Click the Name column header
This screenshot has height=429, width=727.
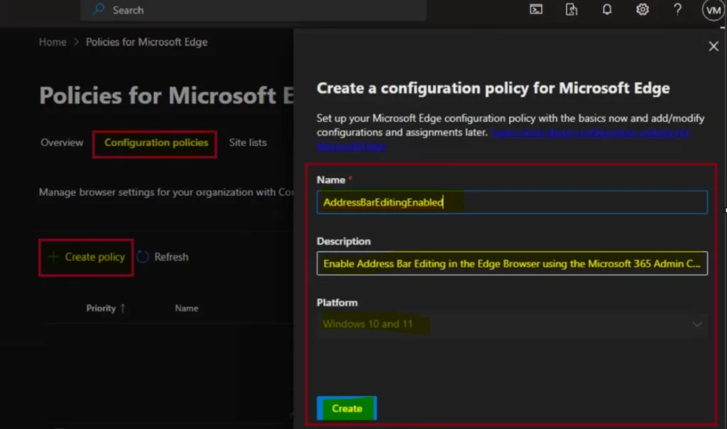187,308
